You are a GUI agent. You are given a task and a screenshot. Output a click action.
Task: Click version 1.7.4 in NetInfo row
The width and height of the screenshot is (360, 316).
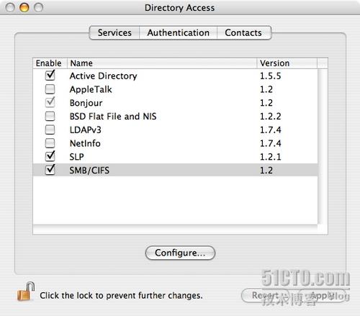click(x=270, y=143)
